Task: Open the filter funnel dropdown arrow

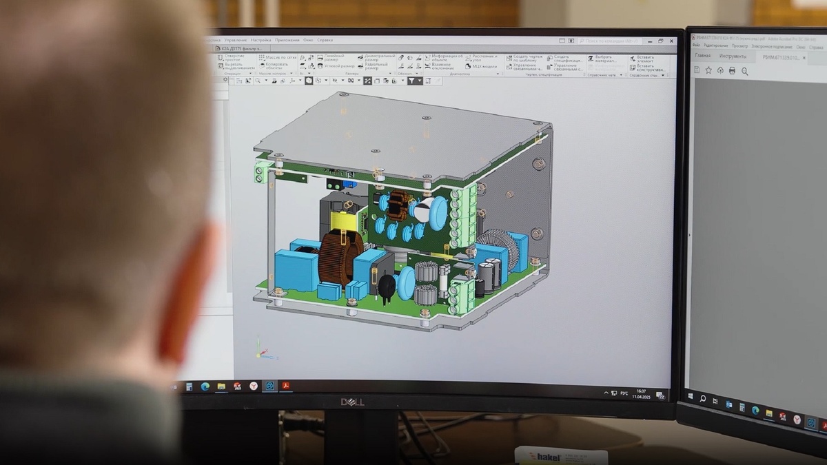Action: 420,81
